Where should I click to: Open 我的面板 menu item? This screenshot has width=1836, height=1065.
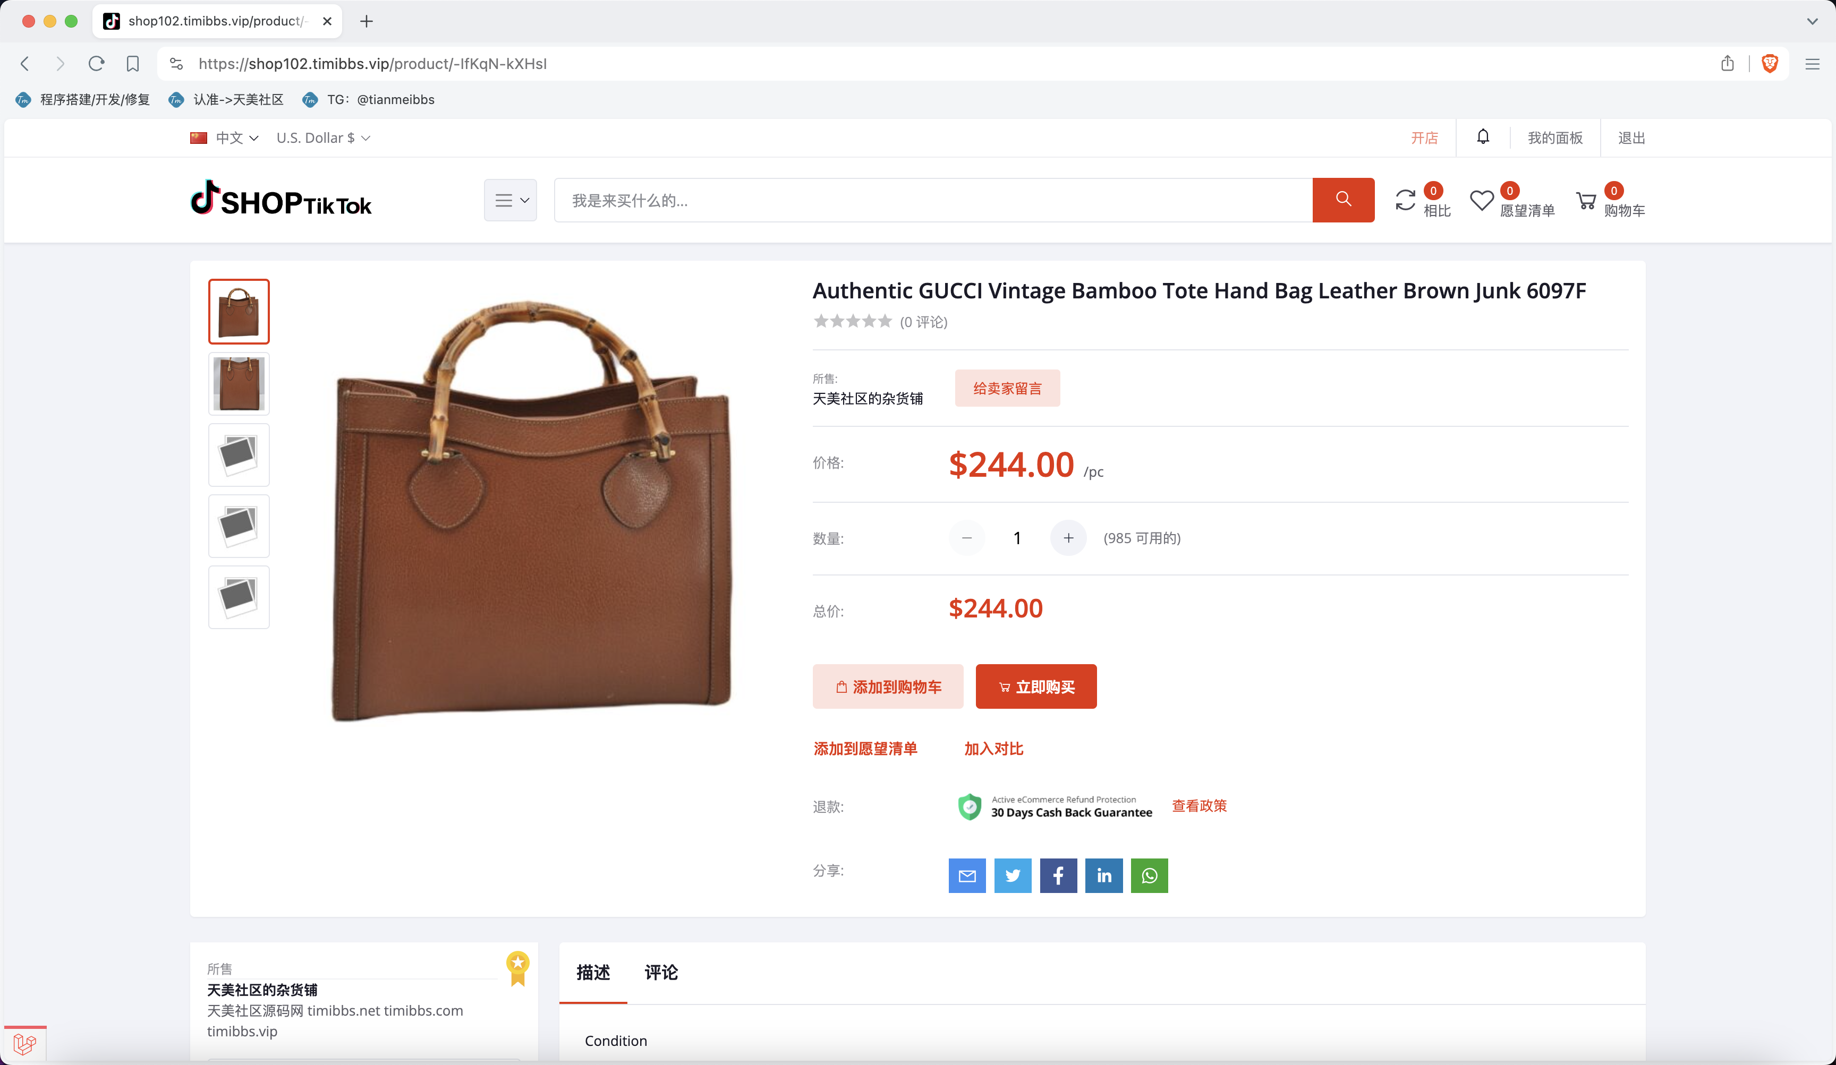[1555, 138]
